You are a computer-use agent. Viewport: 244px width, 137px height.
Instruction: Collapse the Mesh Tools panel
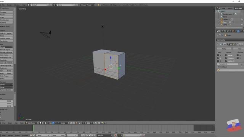[x=5, y=27]
